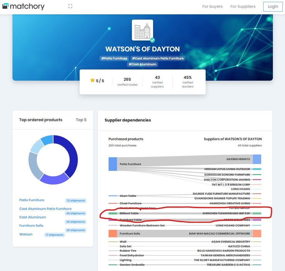Select the Chair Furniture product

[x=130, y=203]
